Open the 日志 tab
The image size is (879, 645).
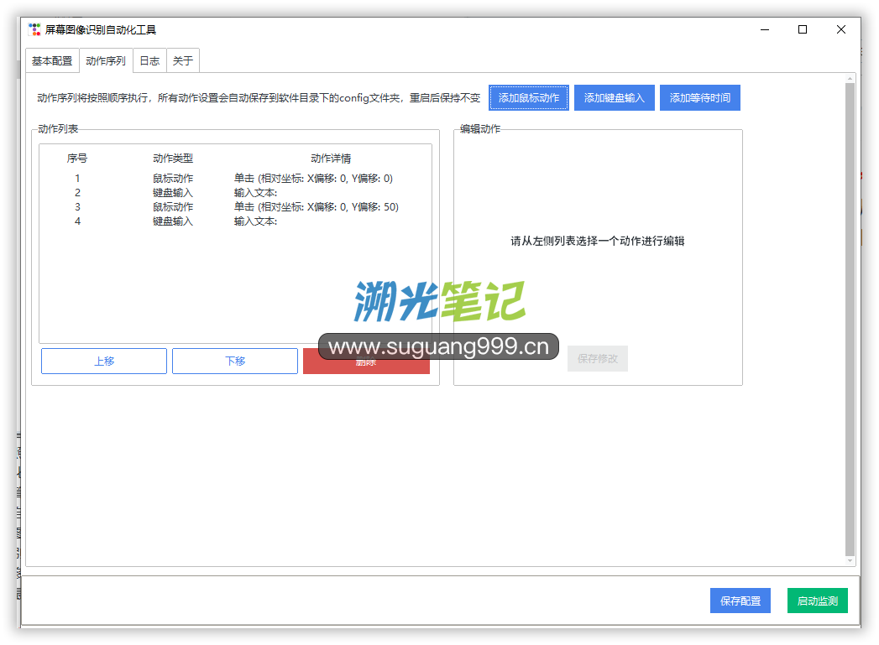(x=149, y=61)
